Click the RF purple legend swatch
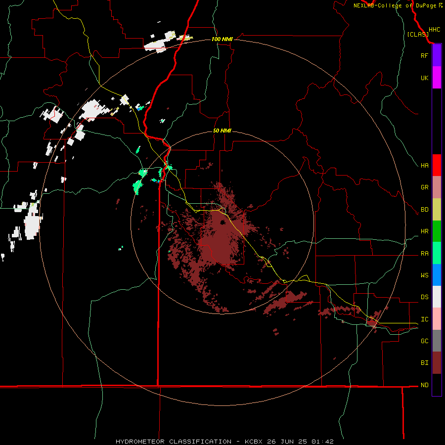This screenshot has width=445, height=445. [x=437, y=55]
